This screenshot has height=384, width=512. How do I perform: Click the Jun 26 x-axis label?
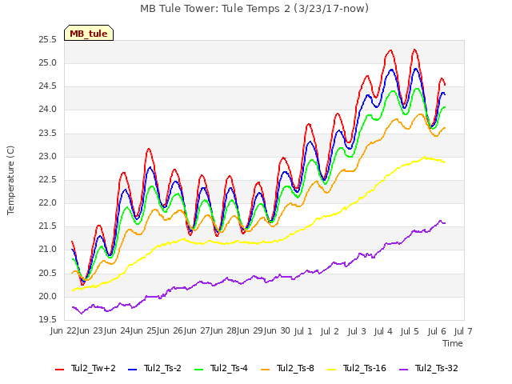click(170, 331)
